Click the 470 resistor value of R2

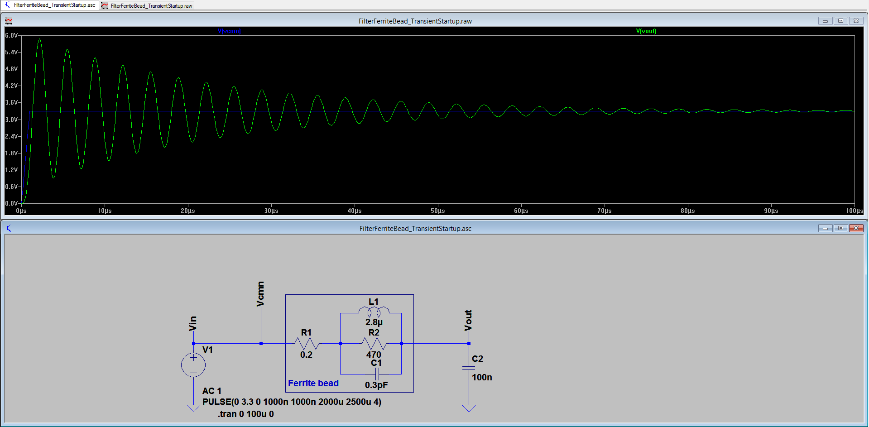[x=374, y=355]
